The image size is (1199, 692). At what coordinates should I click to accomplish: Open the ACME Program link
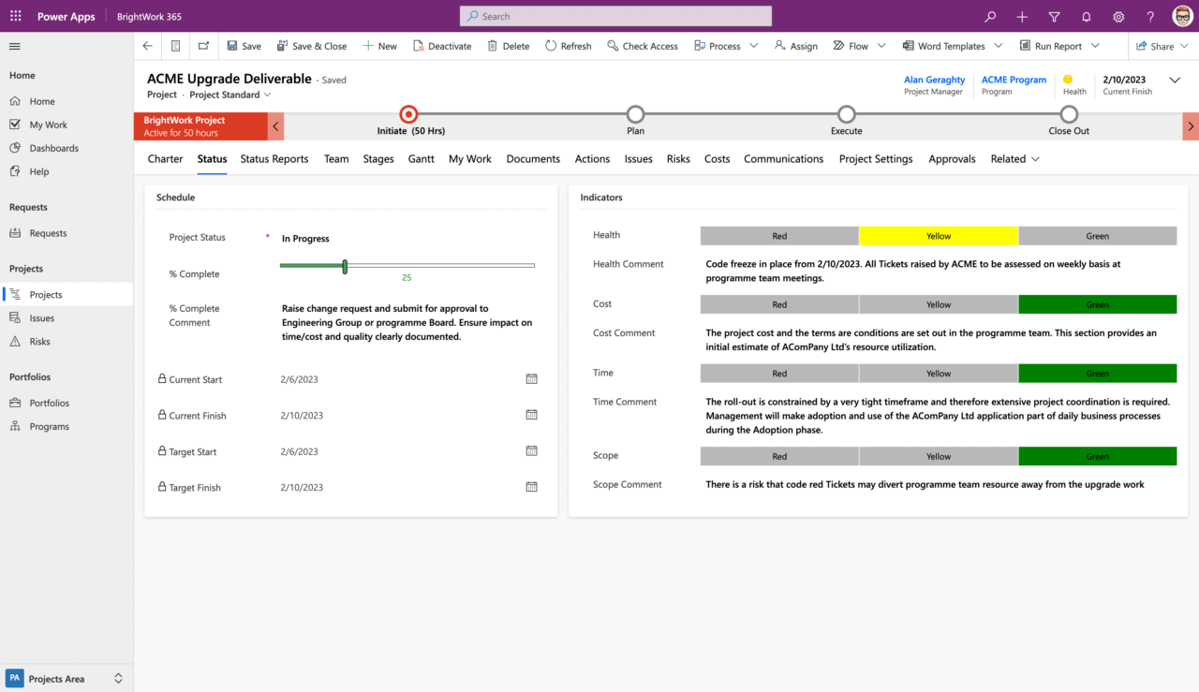1014,80
